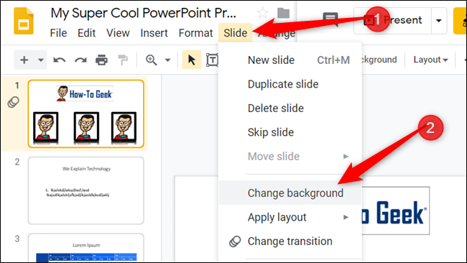Click the Geek logo image on the slide canvas

coord(395,211)
